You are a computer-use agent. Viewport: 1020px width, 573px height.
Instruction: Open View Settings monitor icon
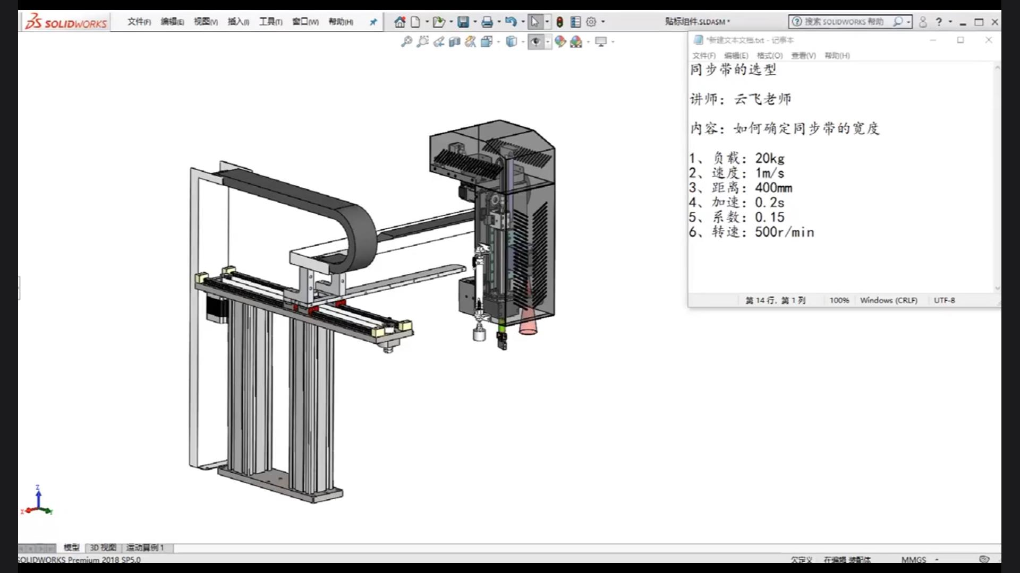click(601, 41)
